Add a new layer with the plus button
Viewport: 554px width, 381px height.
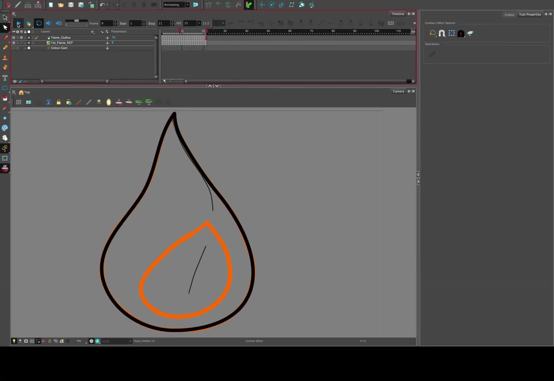[x=92, y=32]
